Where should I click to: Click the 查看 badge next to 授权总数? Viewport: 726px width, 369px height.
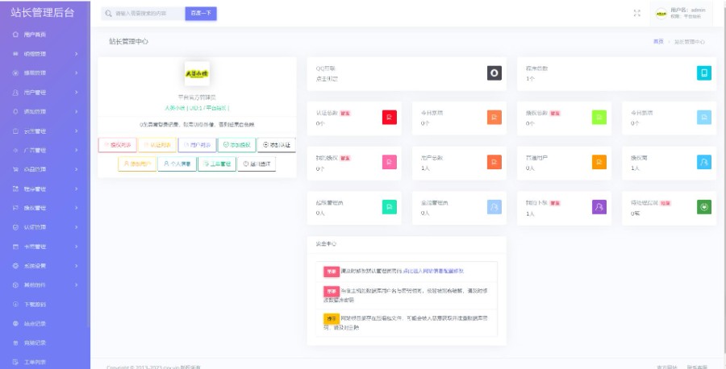click(555, 113)
